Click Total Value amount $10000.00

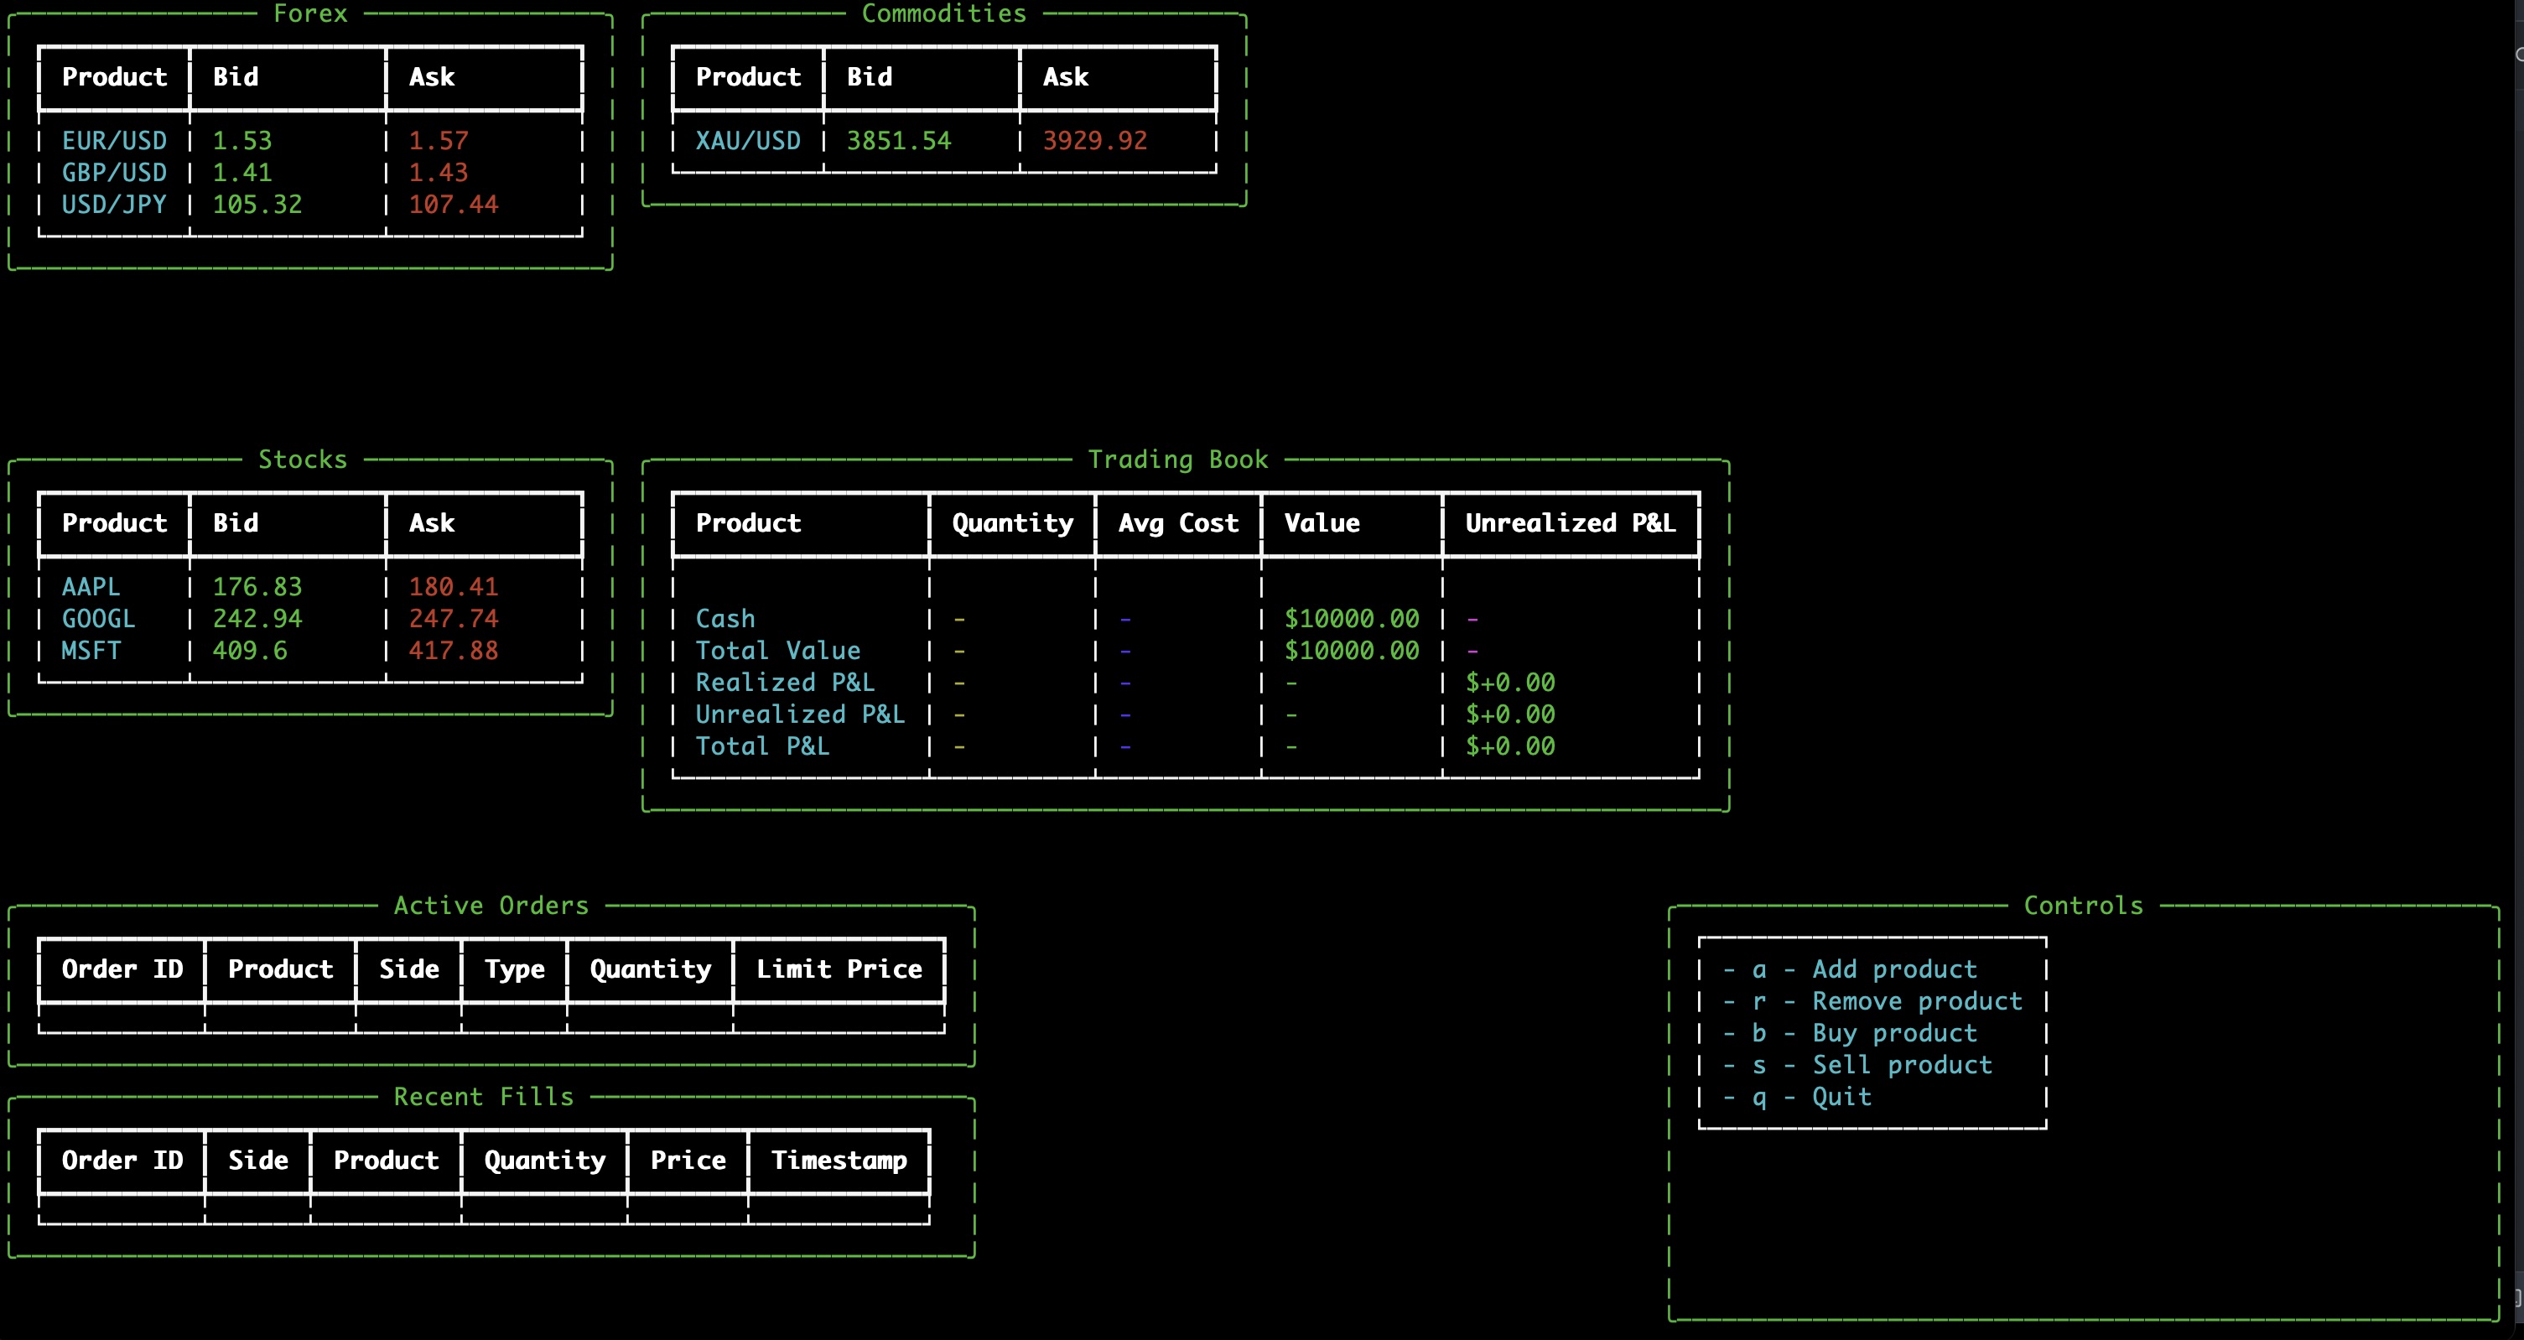tap(1351, 651)
